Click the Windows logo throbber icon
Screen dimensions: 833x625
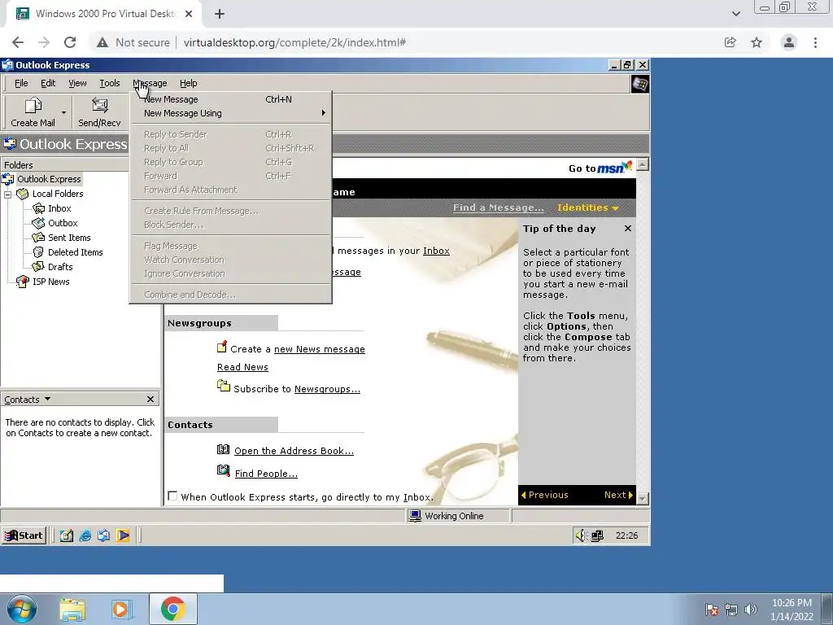point(639,84)
